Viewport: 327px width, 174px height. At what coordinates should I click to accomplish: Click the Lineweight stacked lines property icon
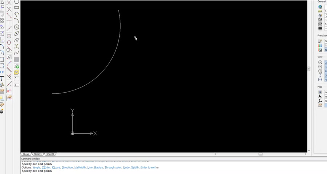[x=320, y=29]
